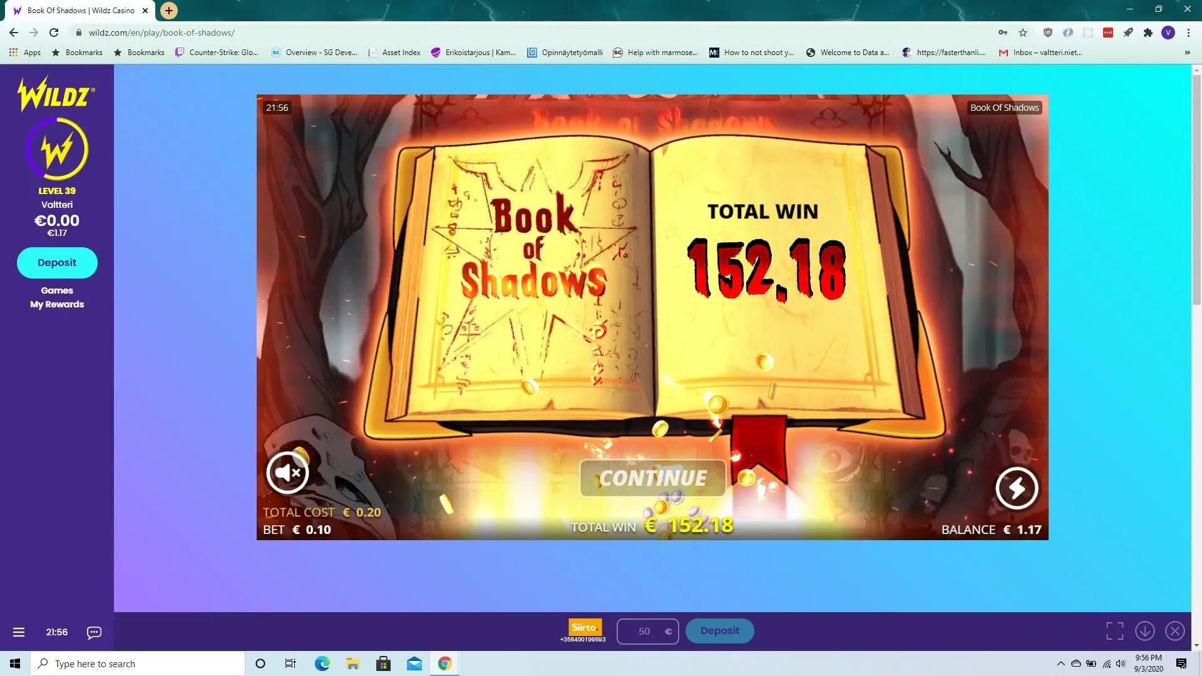Unmute the game sound speaker icon
The image size is (1202, 676).
[x=287, y=473]
